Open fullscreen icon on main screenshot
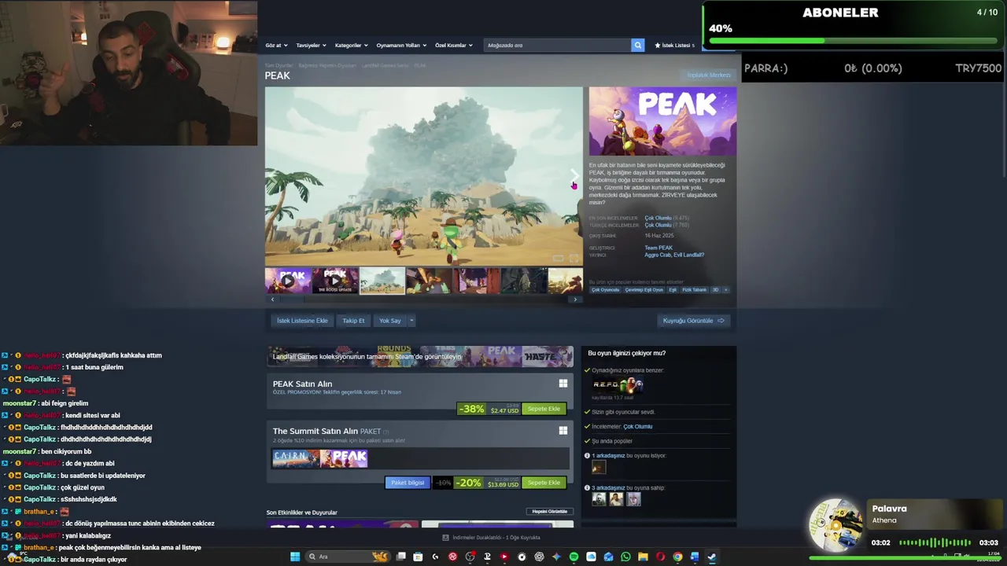Screen dimensions: 1007x566 (574, 258)
